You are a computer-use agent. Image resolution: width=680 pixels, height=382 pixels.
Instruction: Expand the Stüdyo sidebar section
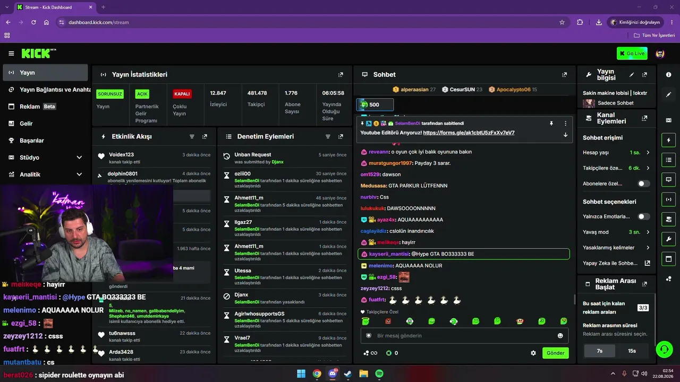click(79, 158)
